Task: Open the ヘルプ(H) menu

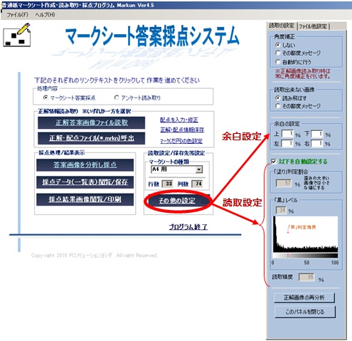Action: pos(45,15)
